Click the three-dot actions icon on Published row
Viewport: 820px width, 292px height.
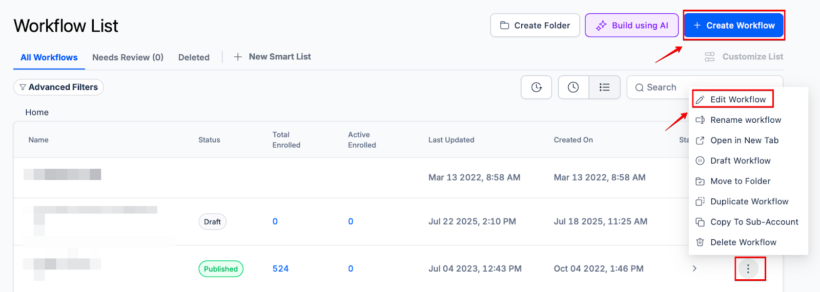pos(748,268)
